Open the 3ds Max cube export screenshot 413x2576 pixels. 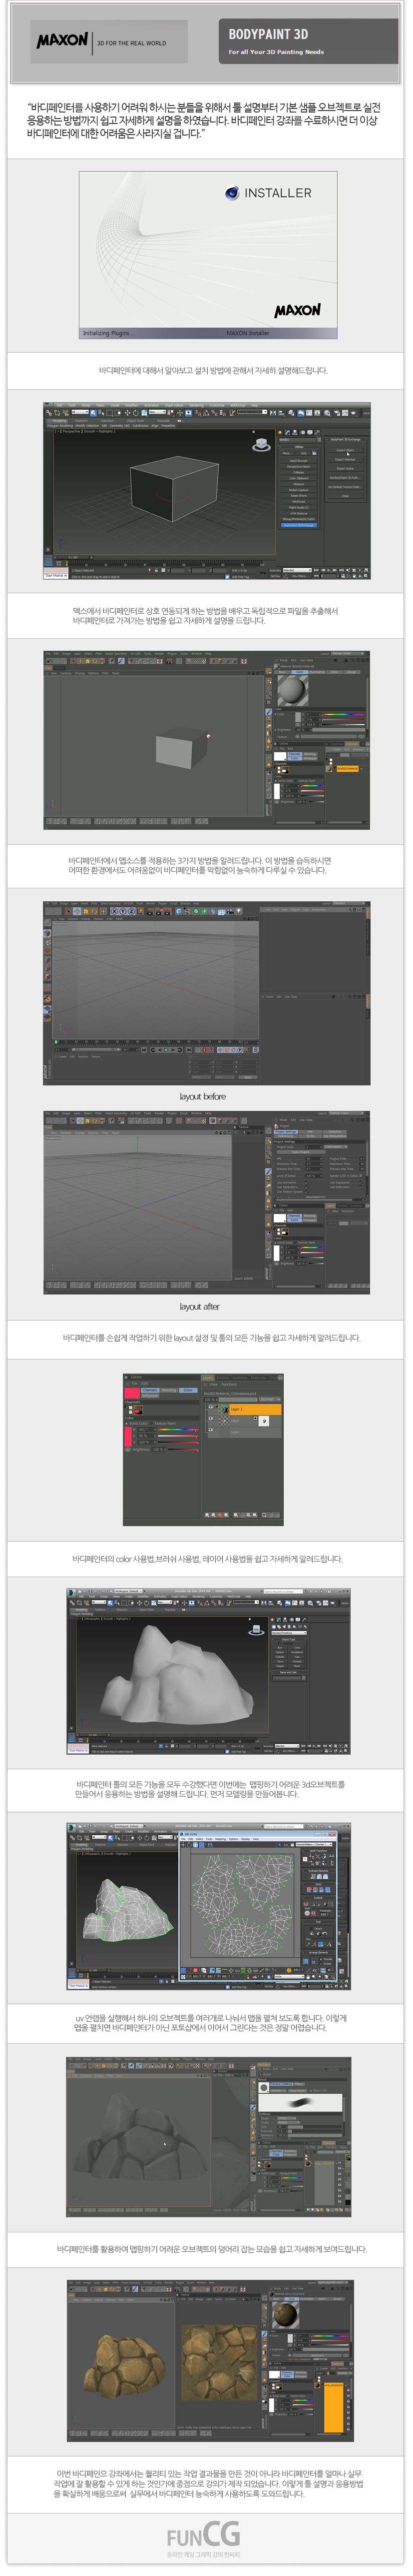207,491
